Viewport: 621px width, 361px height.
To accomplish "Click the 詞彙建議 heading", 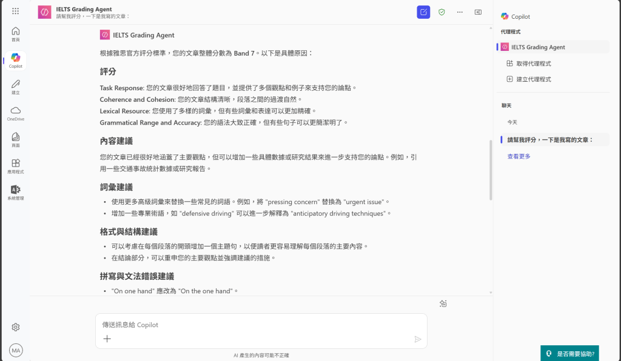I will coord(116,187).
